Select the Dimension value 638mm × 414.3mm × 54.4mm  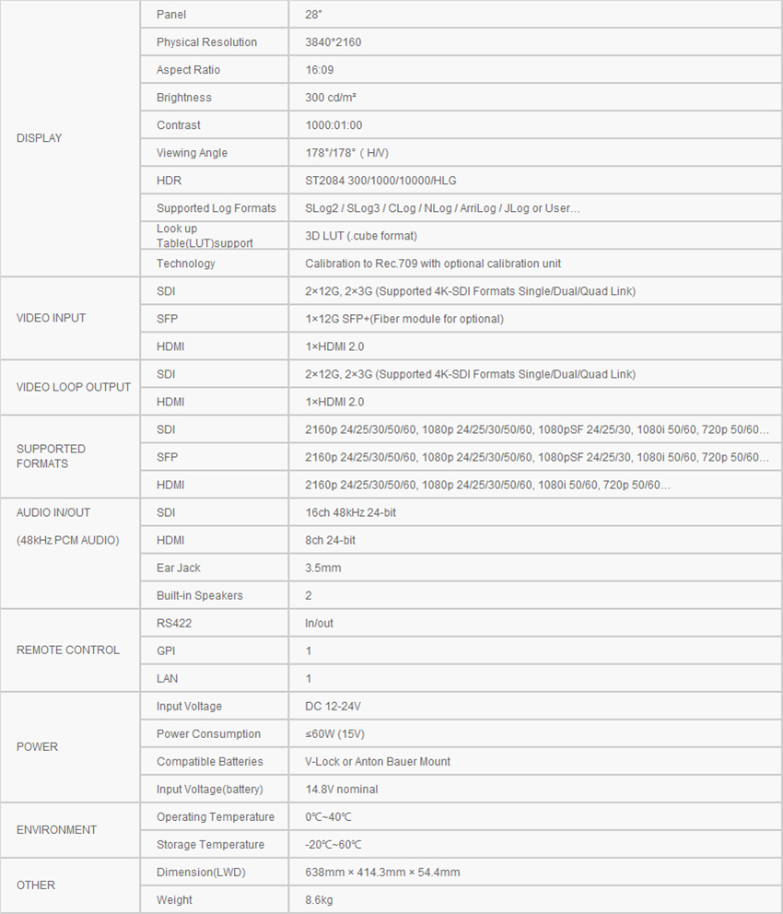pos(383,872)
